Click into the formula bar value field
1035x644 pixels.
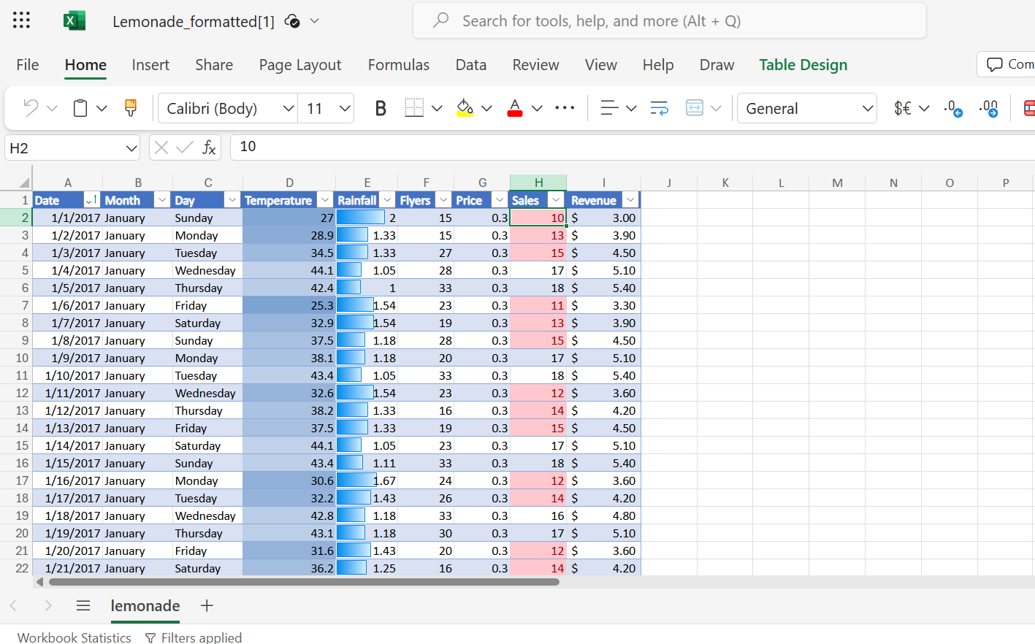633,147
